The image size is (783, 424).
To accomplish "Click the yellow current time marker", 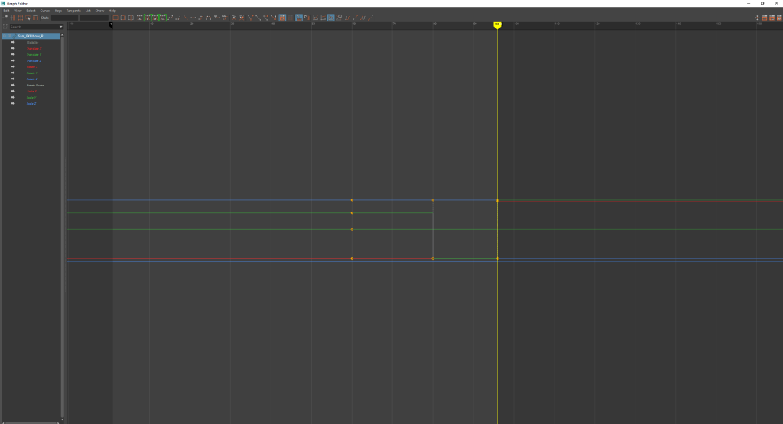I will point(497,24).
